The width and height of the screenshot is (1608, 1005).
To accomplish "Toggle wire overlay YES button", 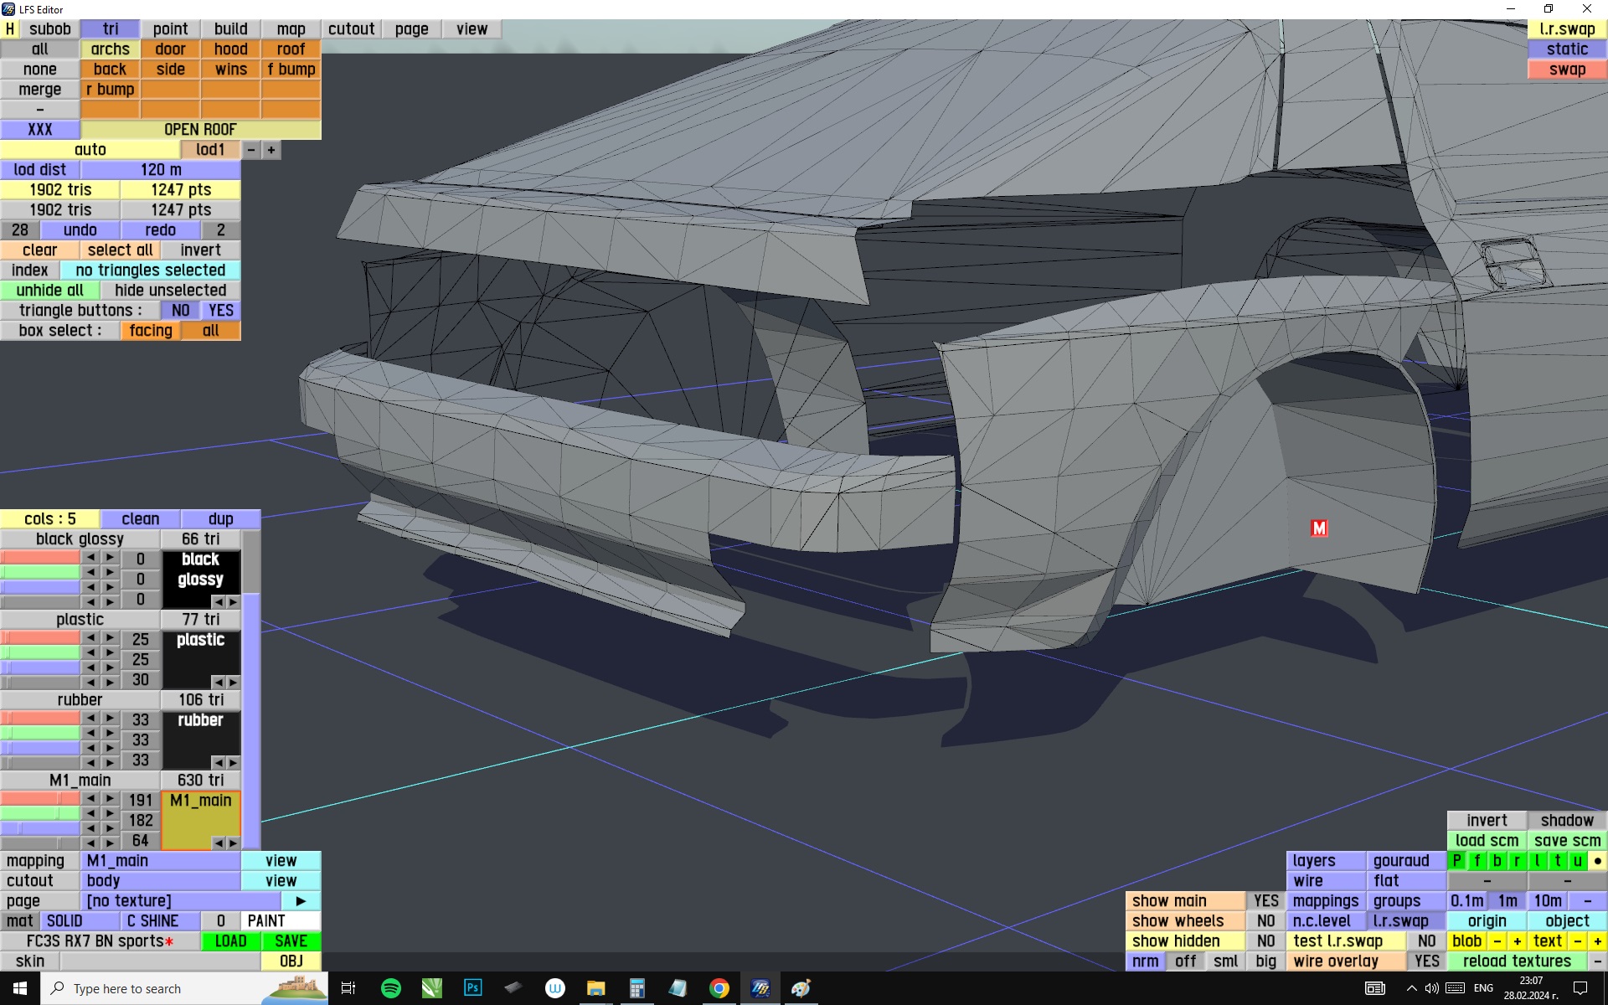I will (x=1426, y=961).
